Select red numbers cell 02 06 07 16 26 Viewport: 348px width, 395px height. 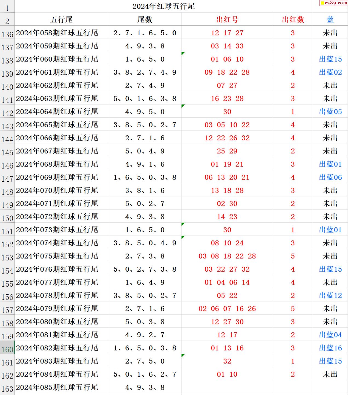[227, 309]
